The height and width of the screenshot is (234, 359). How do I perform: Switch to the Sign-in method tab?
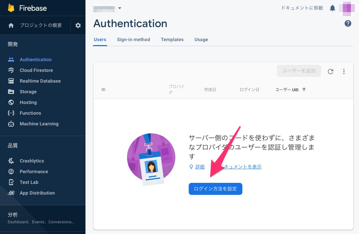pyautogui.click(x=133, y=39)
